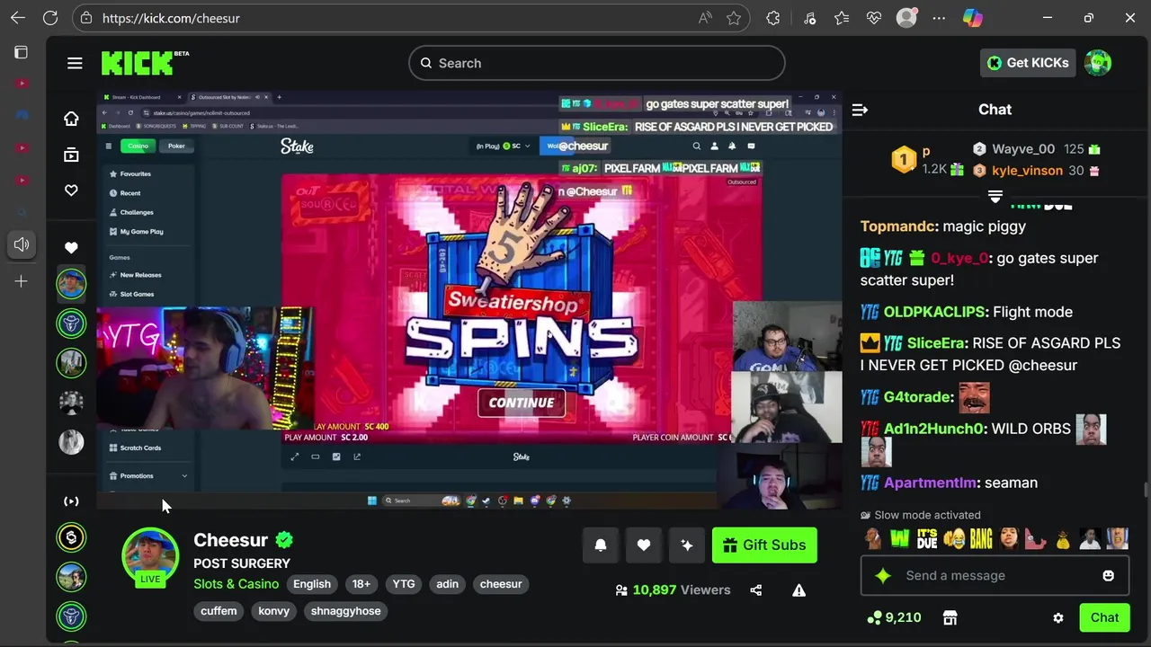Click Wayve_00 in gift leaderboard
This screenshot has width=1151, height=647.
coord(1023,149)
